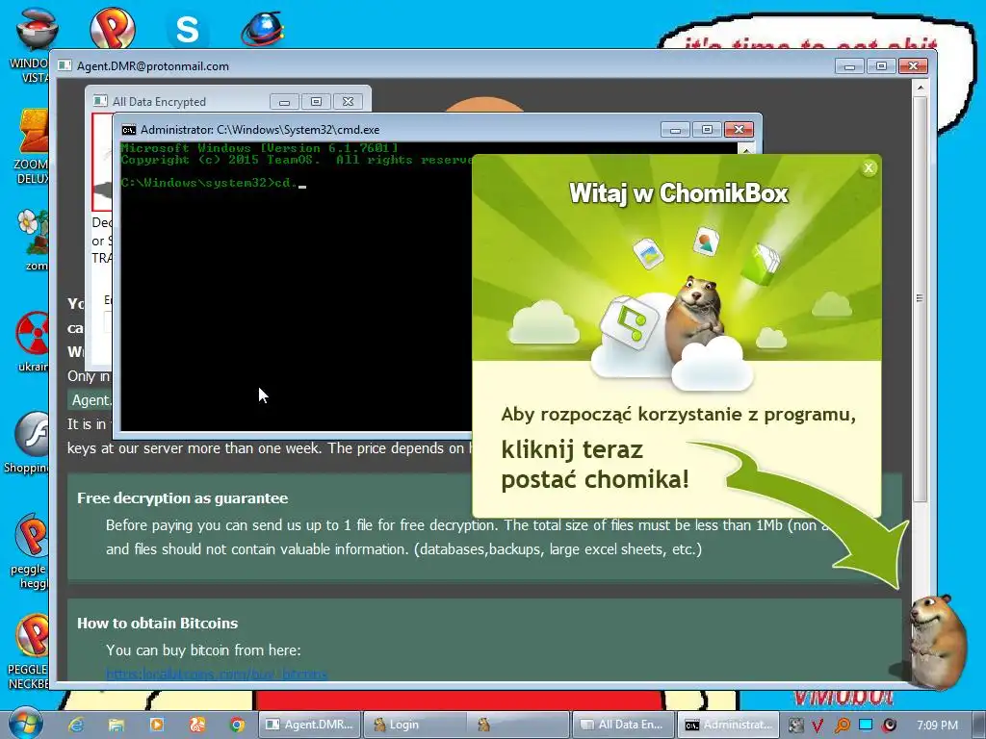Click the All Data Encrypted title icon

coord(99,101)
